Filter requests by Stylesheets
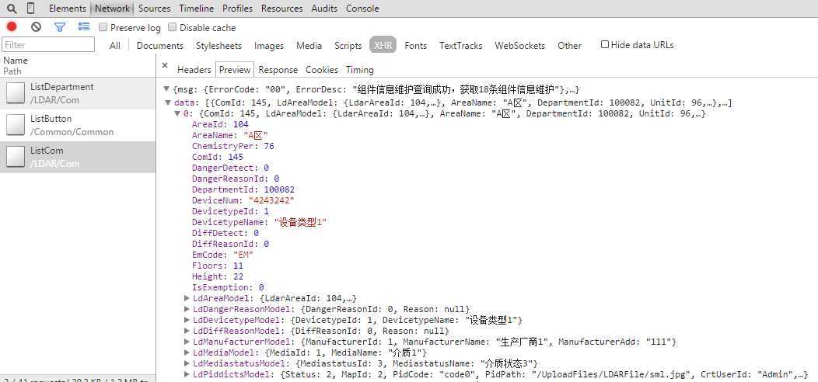 click(x=219, y=46)
